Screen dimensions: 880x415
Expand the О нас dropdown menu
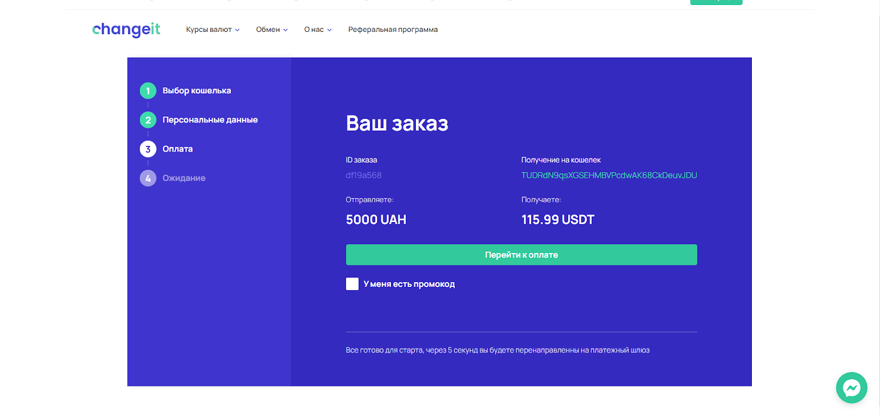click(x=318, y=30)
